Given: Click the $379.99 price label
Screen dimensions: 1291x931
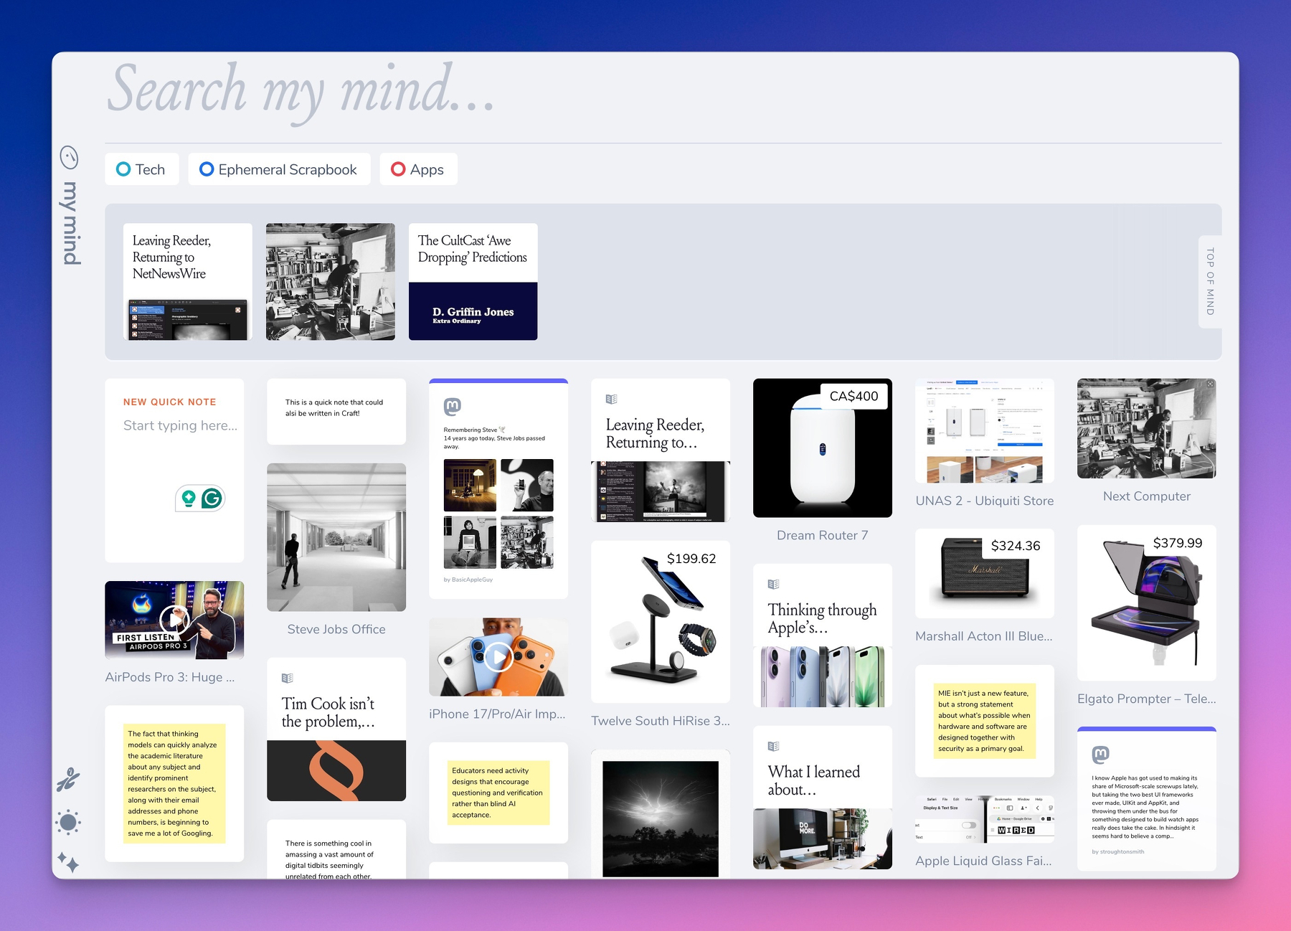Looking at the screenshot, I should (x=1178, y=543).
